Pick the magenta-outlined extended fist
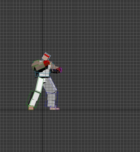140x152 pixels. [x=60, y=70]
